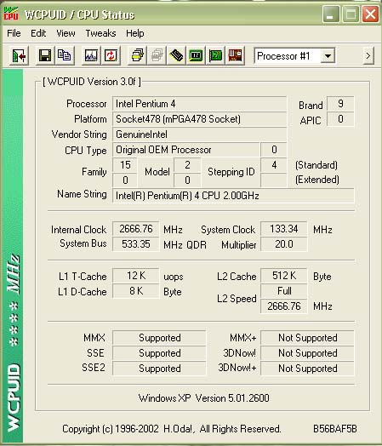Click the red motherboard toolbar icon
382x446 pixels.
point(235,55)
